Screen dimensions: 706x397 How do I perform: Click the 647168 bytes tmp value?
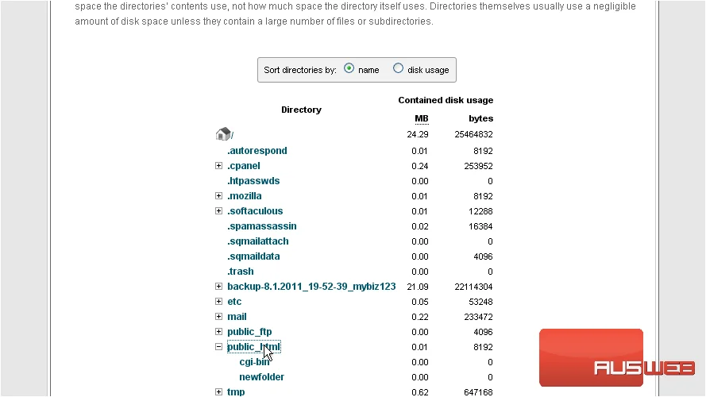pyautogui.click(x=479, y=392)
